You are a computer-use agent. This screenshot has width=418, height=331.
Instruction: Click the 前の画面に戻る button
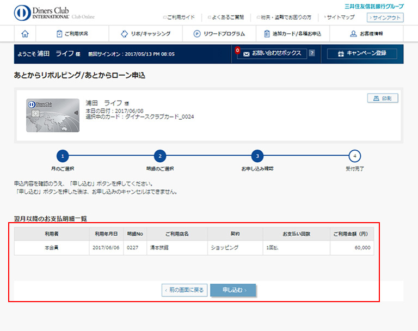click(x=185, y=290)
